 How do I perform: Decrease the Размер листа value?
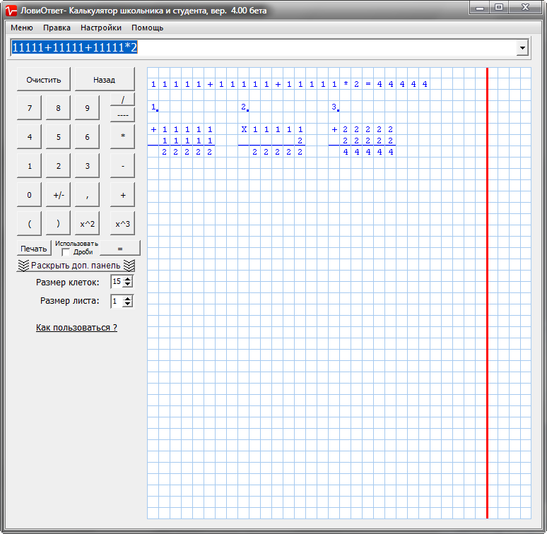[x=128, y=304]
